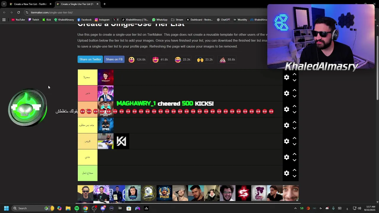Image resolution: width=379 pixels, height=213 pixels.
Task: Reload the tiermaker page
Action: [x=18, y=12]
